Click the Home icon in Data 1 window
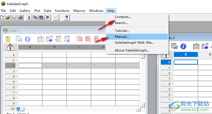Screen dimensions: 212x114 (x=10, y=47)
